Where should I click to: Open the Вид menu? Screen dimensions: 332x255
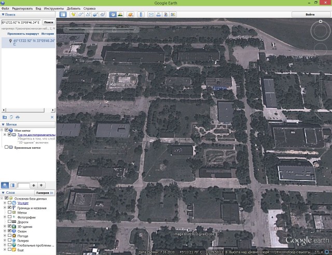coord(38,8)
